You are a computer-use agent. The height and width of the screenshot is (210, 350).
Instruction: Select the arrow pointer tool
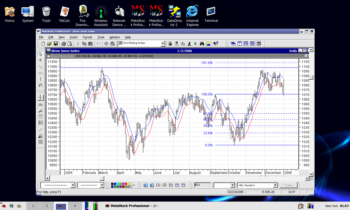click(x=40, y=54)
